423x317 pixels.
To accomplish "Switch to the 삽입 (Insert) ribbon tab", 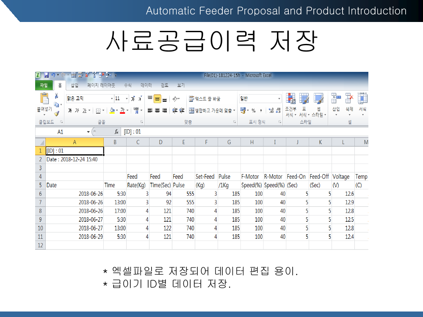I will click(74, 85).
